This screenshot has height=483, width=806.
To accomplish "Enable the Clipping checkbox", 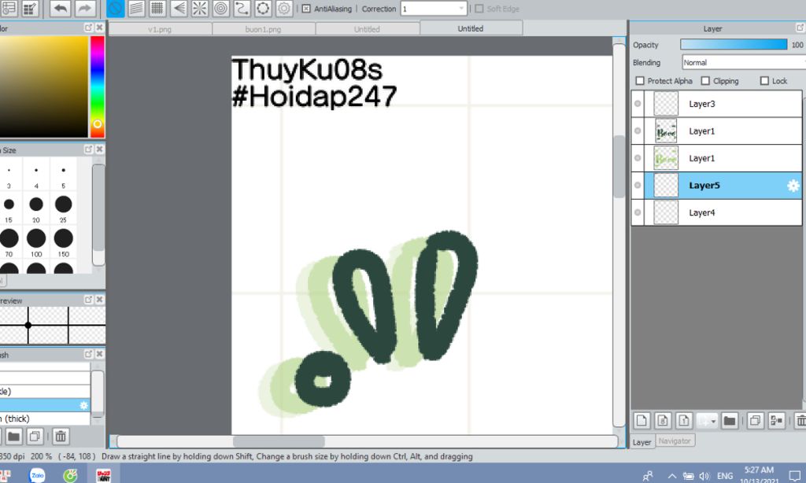I will (x=705, y=81).
